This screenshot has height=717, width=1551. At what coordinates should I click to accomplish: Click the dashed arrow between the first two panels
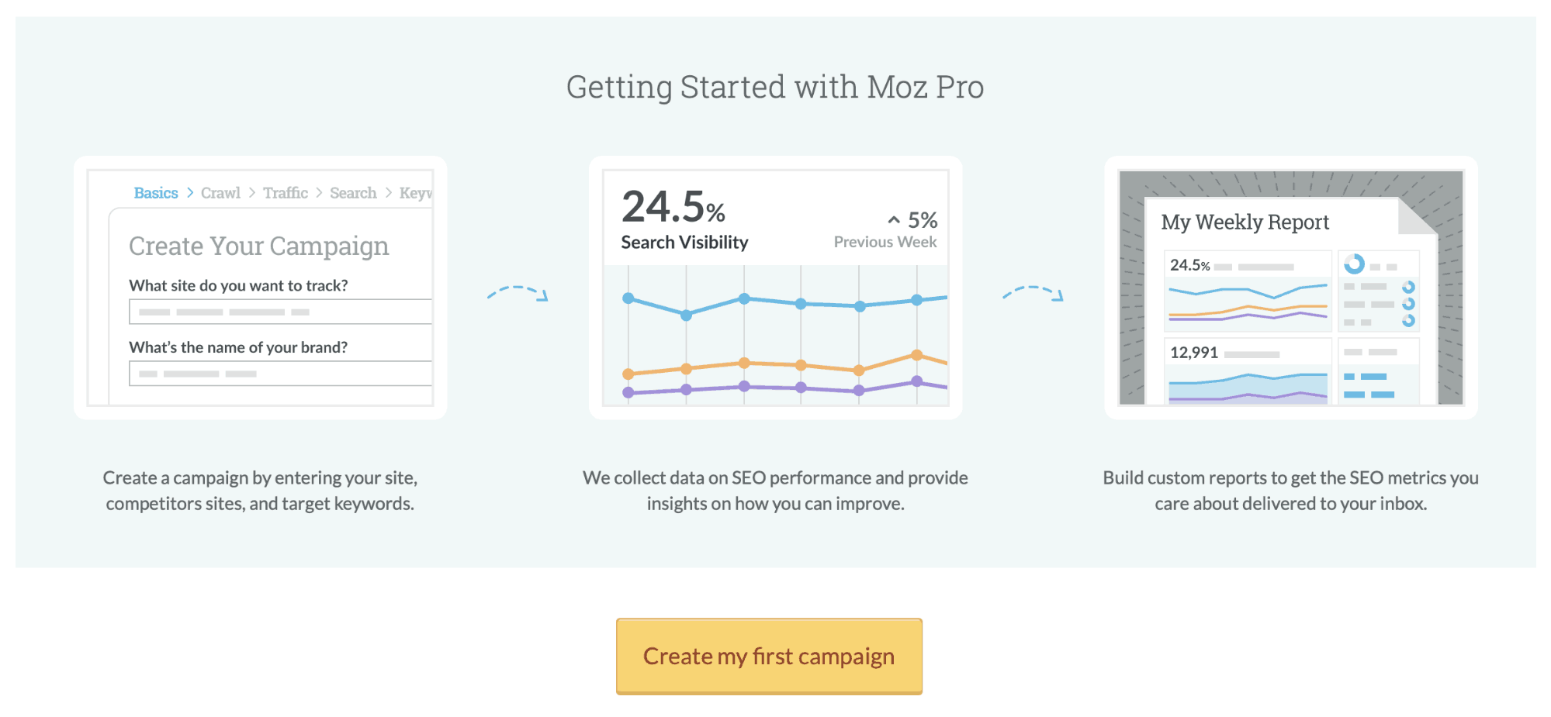(x=517, y=295)
